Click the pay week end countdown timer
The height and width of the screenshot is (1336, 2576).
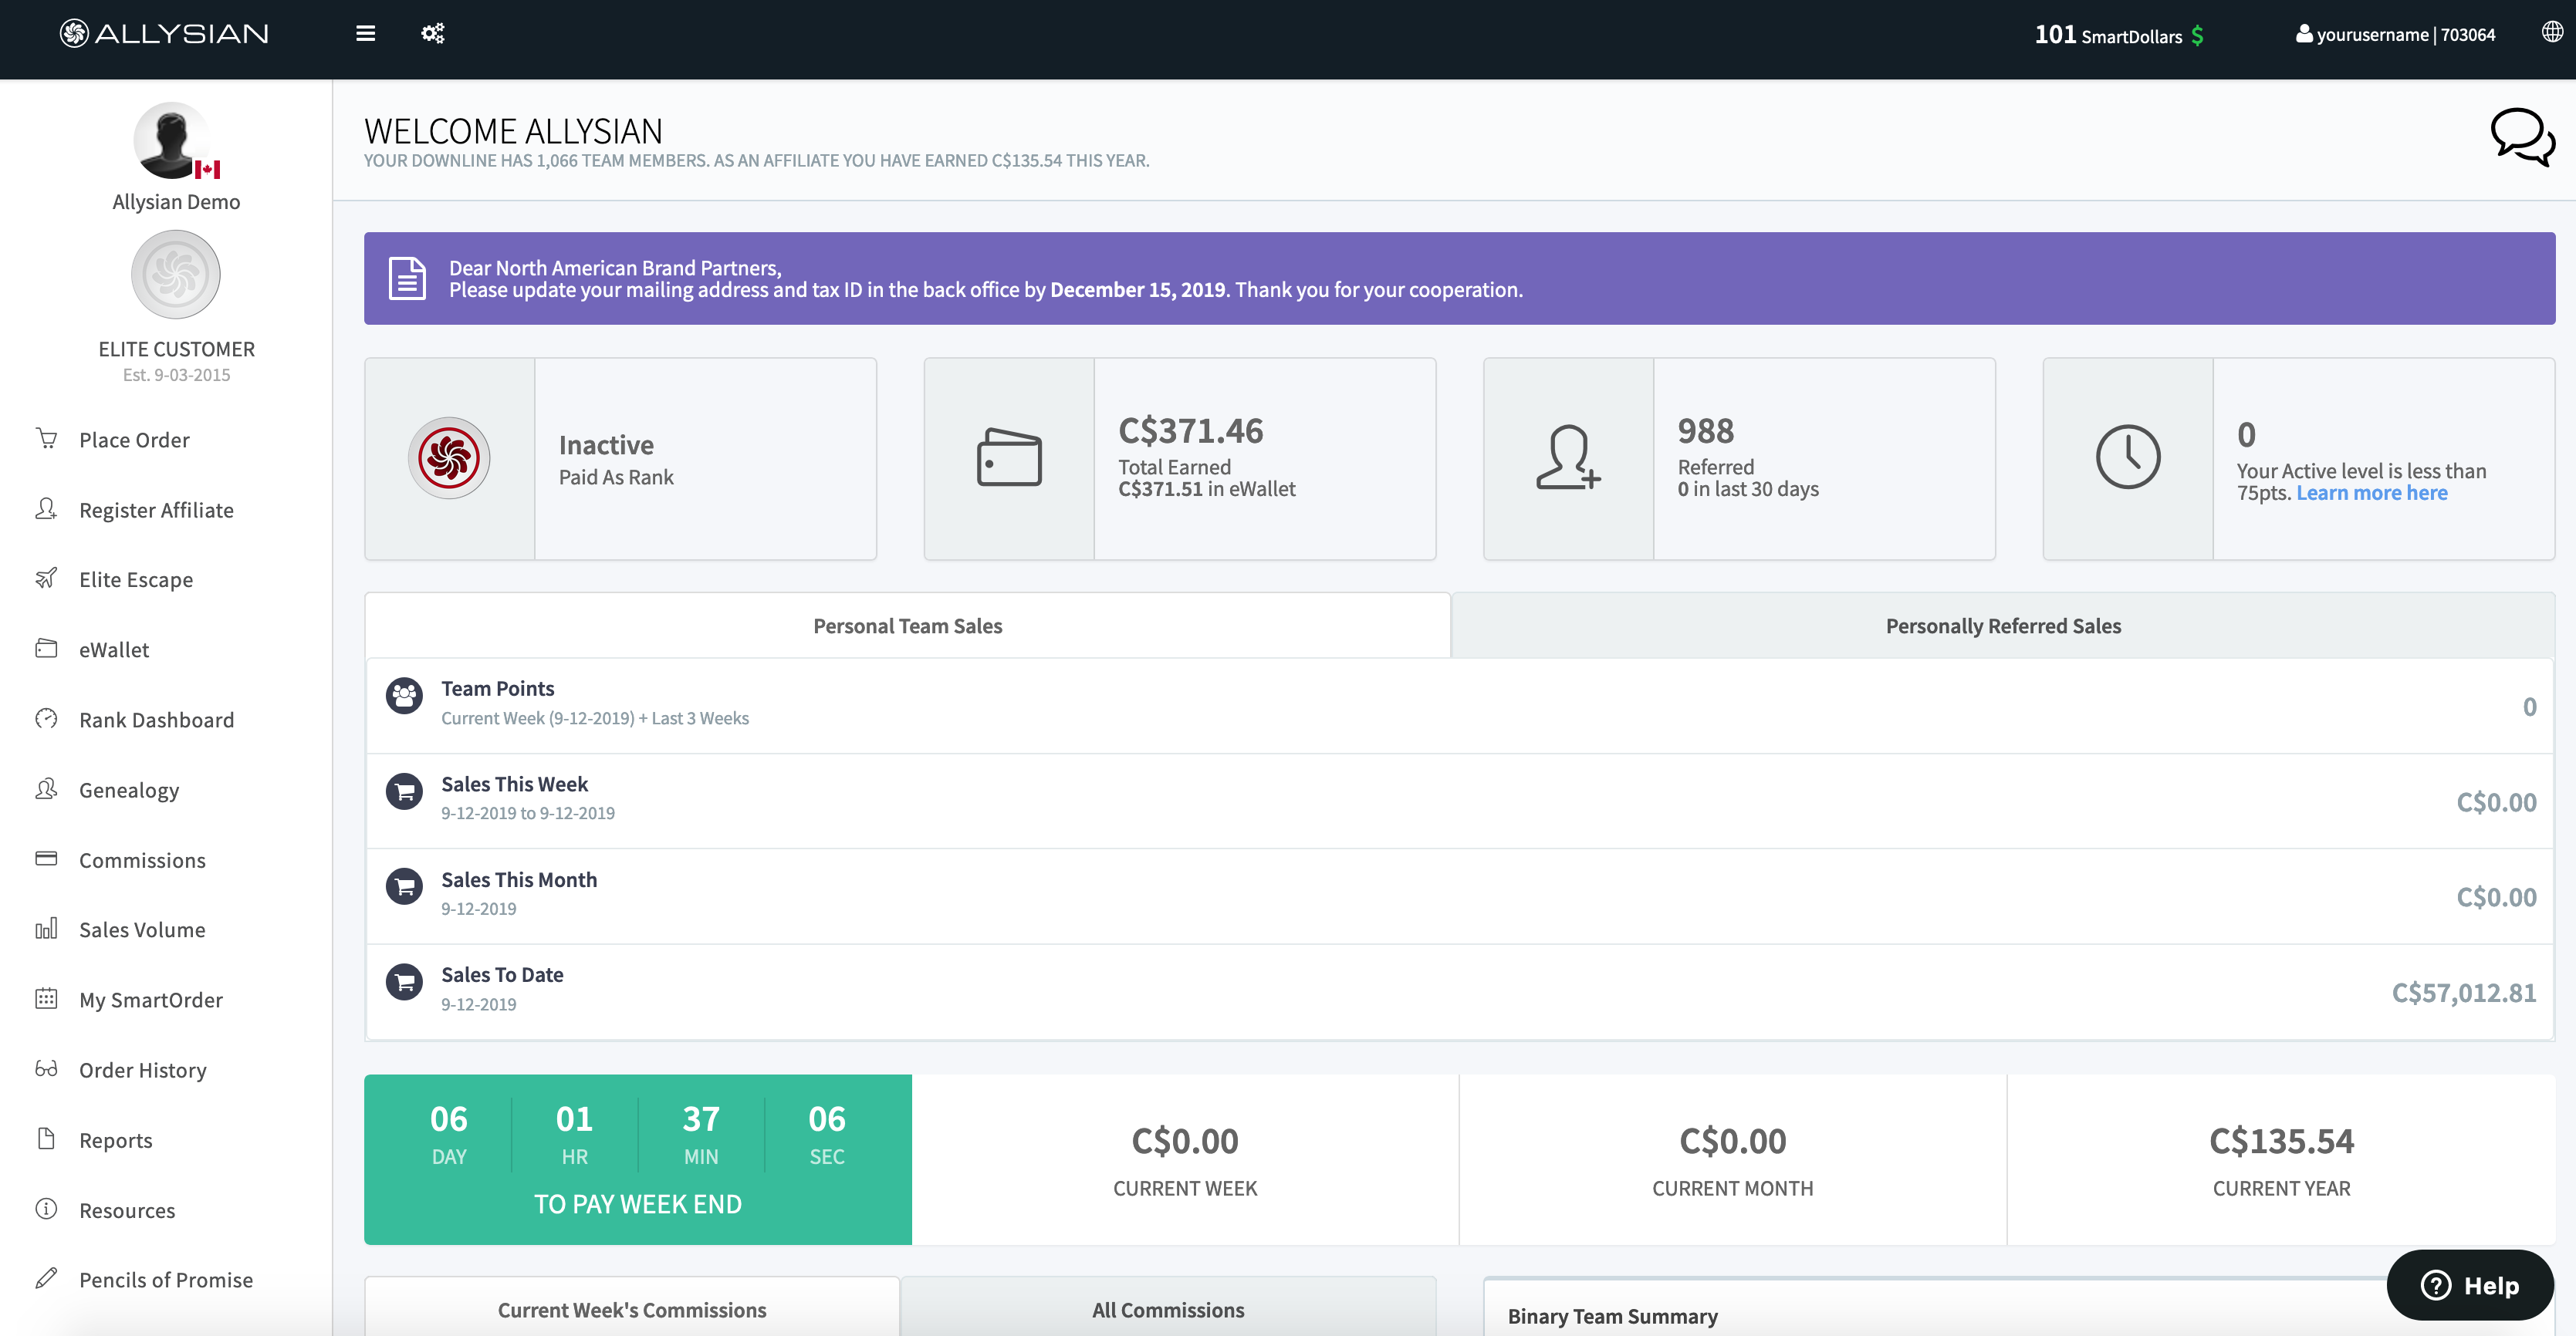pyautogui.click(x=638, y=1159)
